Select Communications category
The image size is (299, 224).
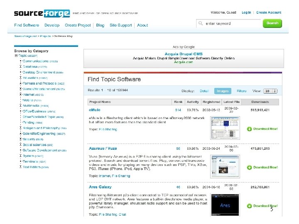pos(35,61)
